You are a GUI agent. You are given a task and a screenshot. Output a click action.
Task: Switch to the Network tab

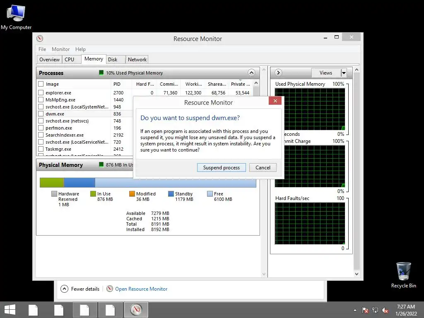(137, 60)
